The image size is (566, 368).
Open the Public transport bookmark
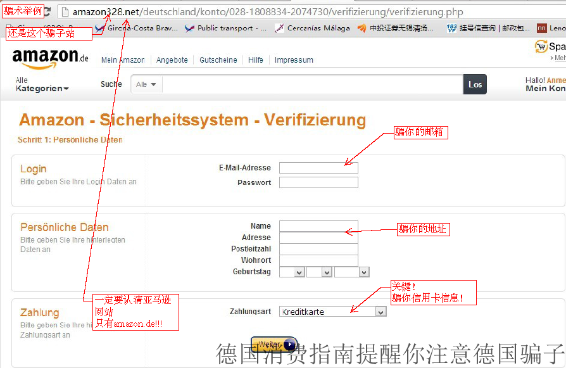coord(225,28)
